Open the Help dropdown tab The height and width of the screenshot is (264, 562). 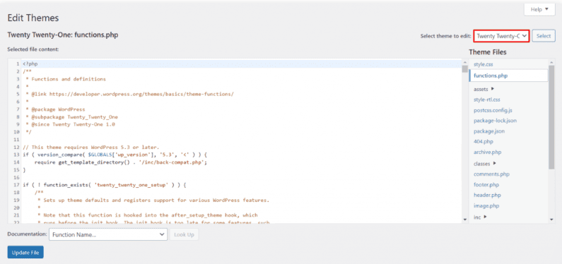539,10
